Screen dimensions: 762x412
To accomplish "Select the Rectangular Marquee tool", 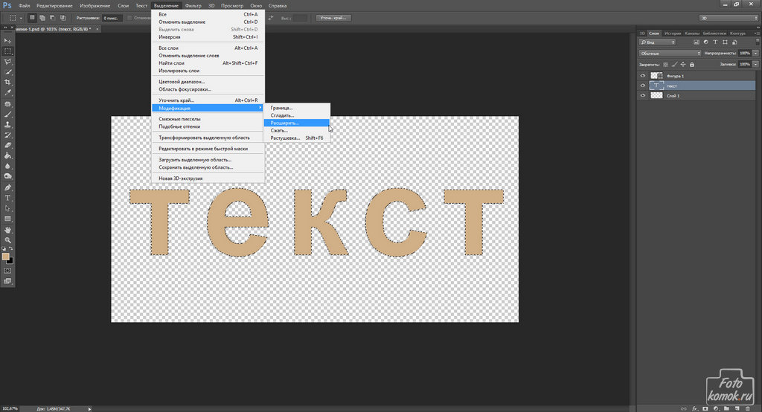I will click(8, 51).
